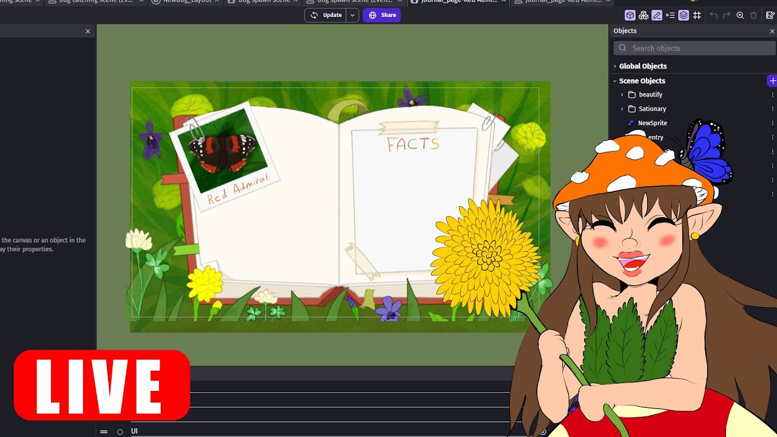Expand the Sationary folder chevron
The height and width of the screenshot is (437, 777).
click(x=622, y=109)
